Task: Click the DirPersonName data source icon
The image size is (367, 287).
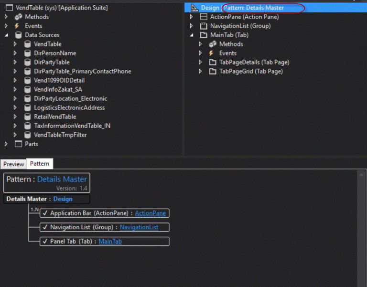Action: (x=27, y=53)
